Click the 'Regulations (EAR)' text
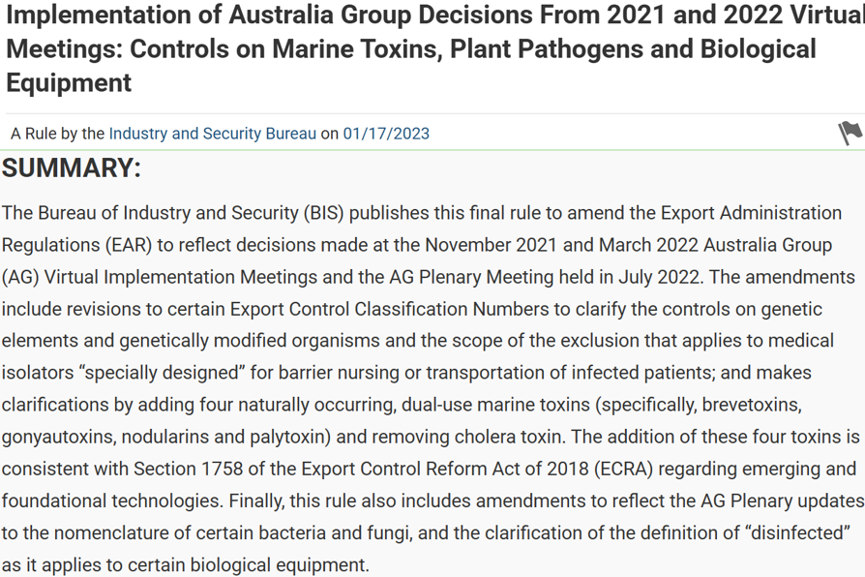Screen dimensions: 865x577 [x=76, y=245]
